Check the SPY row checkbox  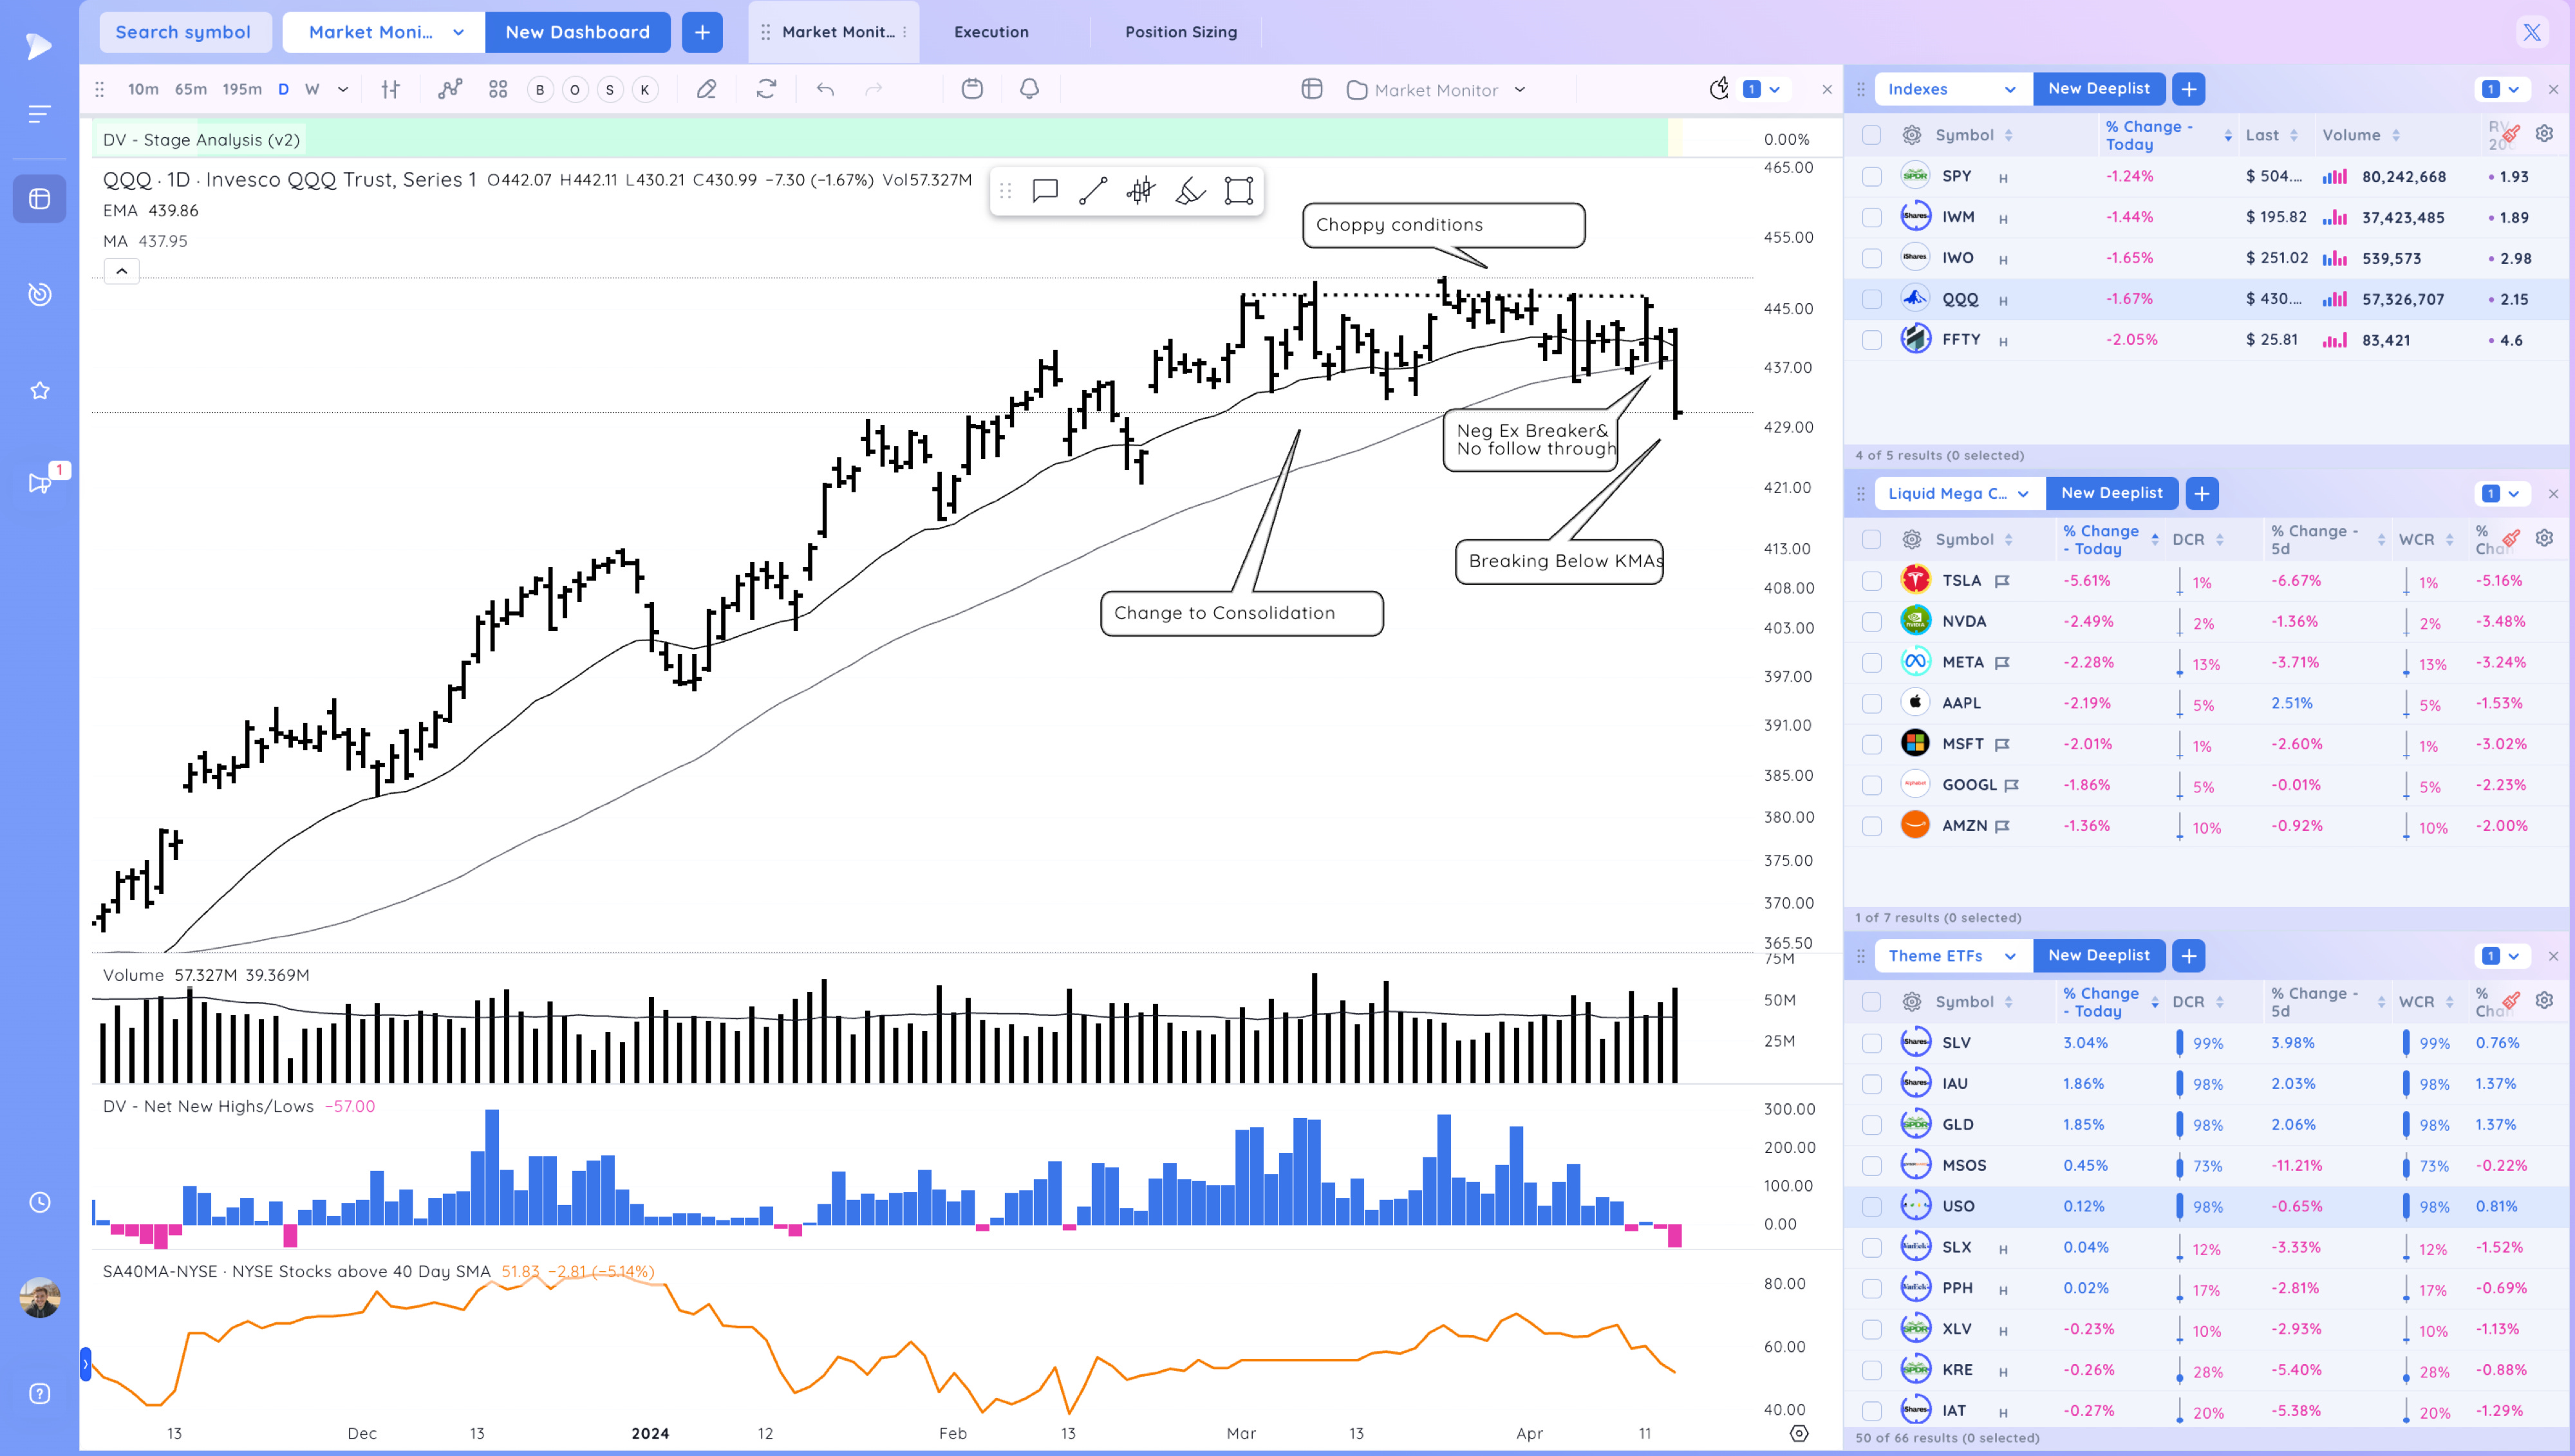coord(1871,177)
